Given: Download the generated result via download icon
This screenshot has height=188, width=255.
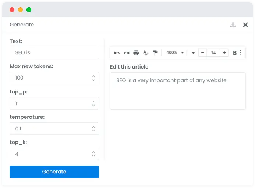Looking at the screenshot, I should pos(233,25).
